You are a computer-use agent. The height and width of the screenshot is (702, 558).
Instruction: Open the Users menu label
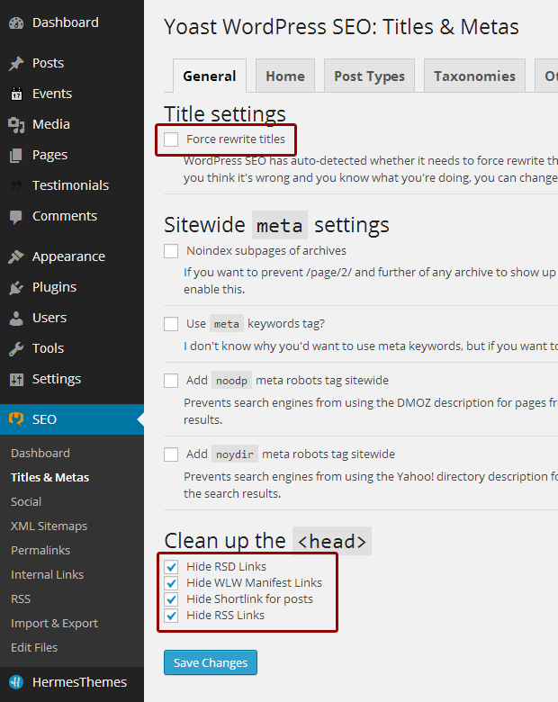click(49, 318)
